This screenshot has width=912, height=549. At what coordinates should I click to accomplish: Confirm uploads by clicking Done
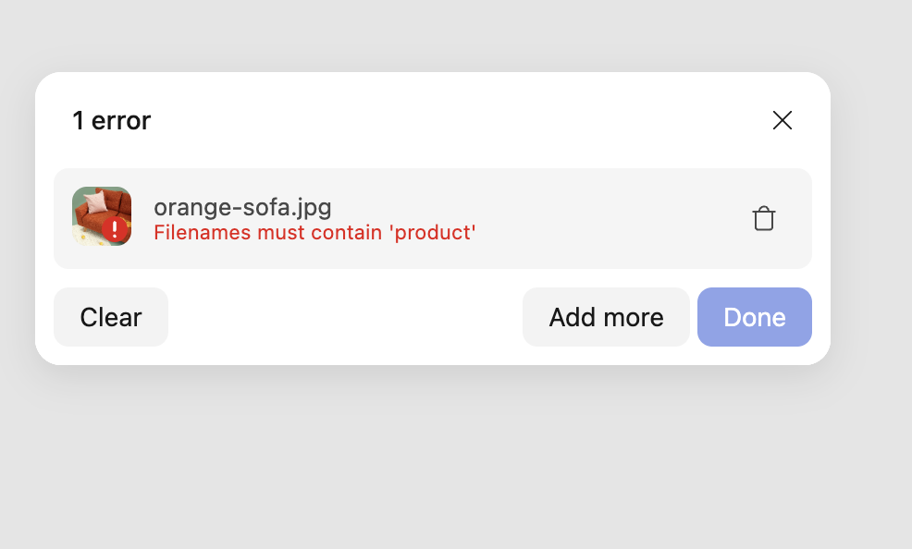point(754,317)
